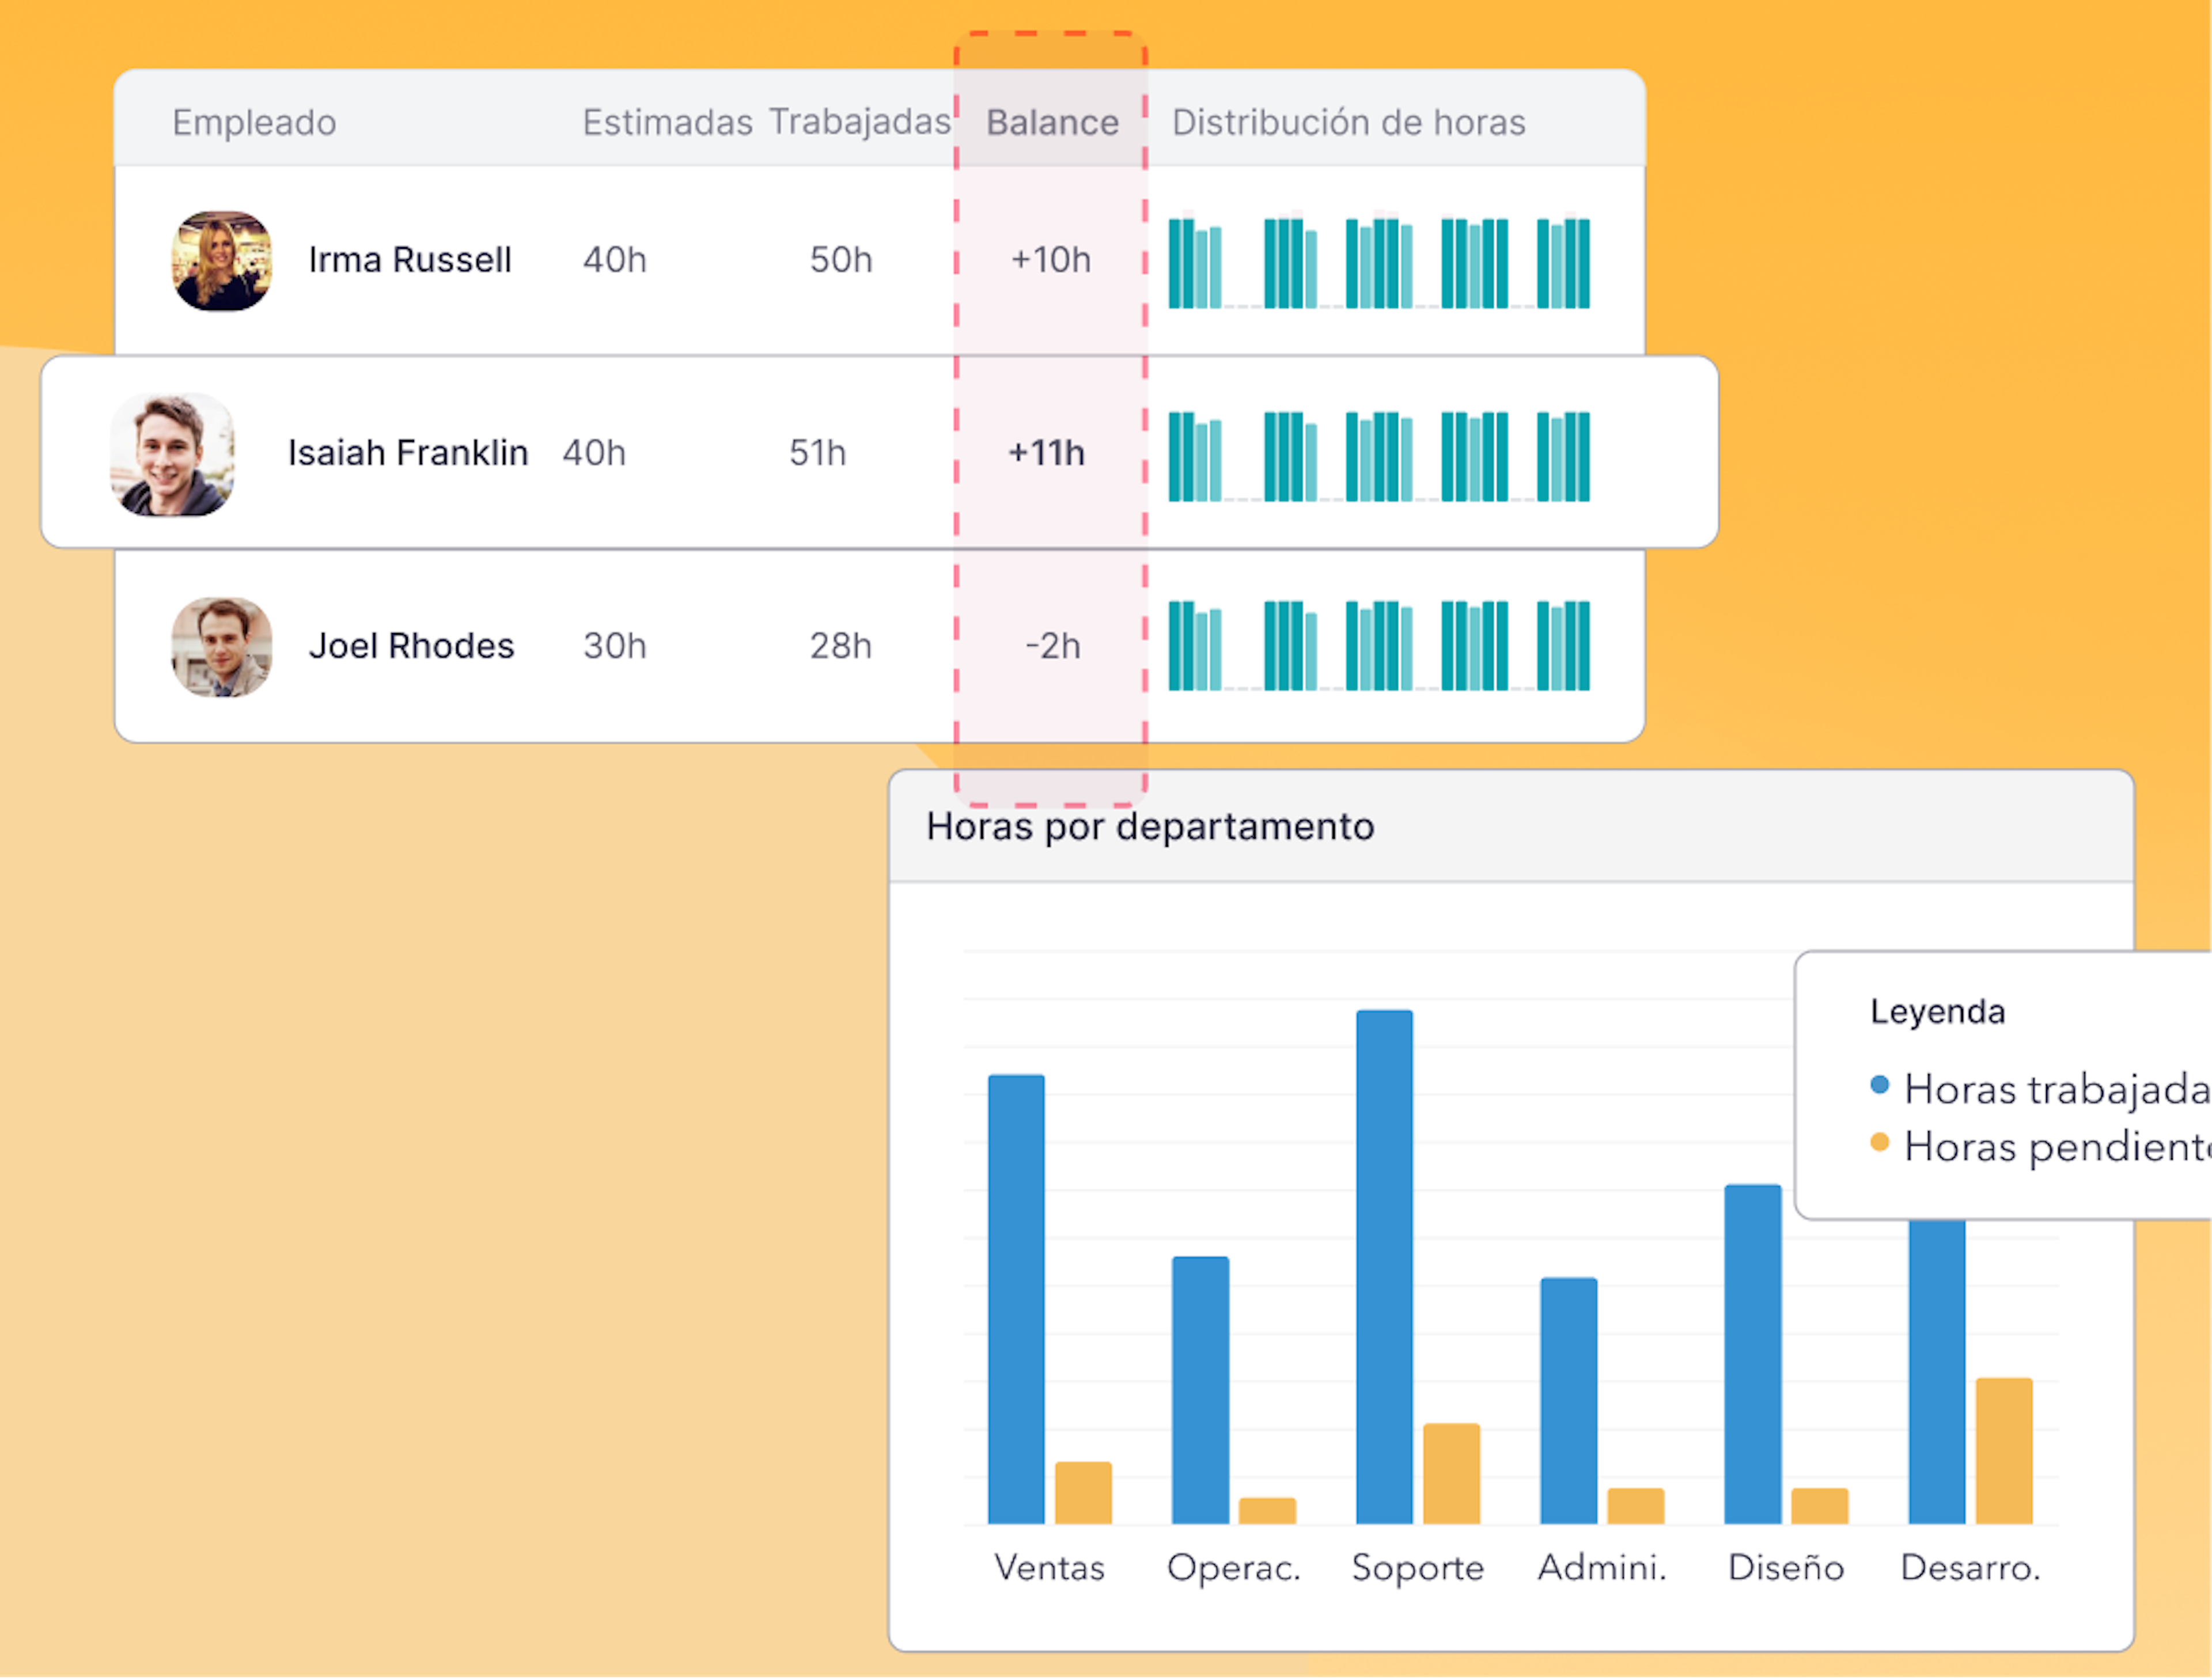2212x1679 pixels.
Task: Sort by the Estimadas column header
Action: 667,122
